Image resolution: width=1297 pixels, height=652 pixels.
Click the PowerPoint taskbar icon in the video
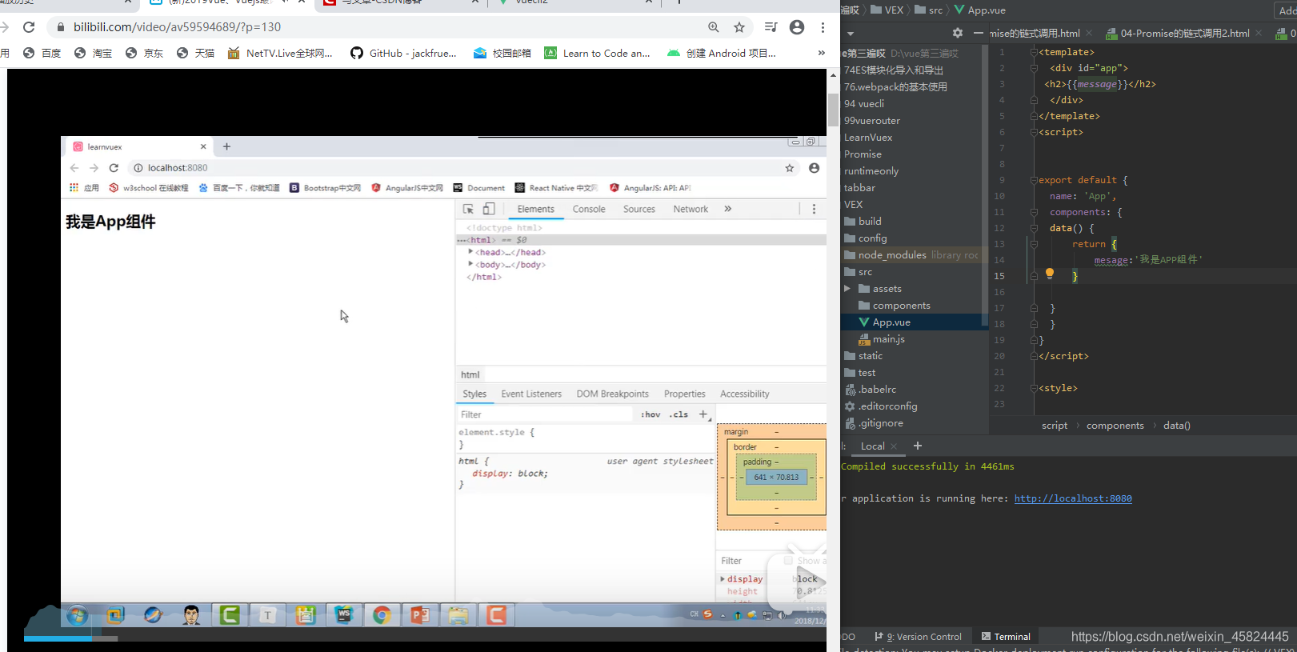click(420, 615)
